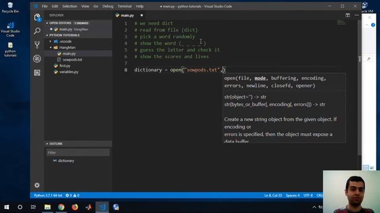This screenshot has width=380, height=213.
Task: Open Recycle Bin desktop icon
Action: [x=10, y=8]
